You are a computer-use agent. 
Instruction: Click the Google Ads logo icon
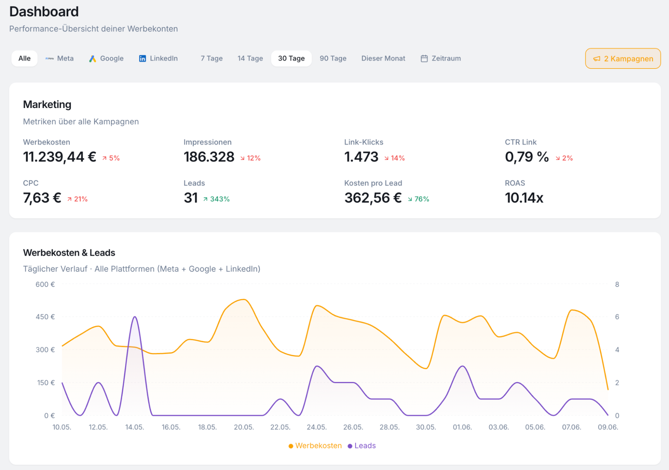tap(93, 59)
